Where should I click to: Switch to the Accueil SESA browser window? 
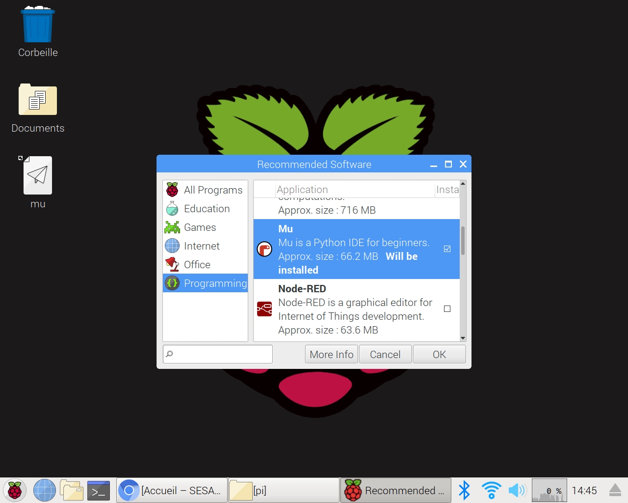point(172,490)
